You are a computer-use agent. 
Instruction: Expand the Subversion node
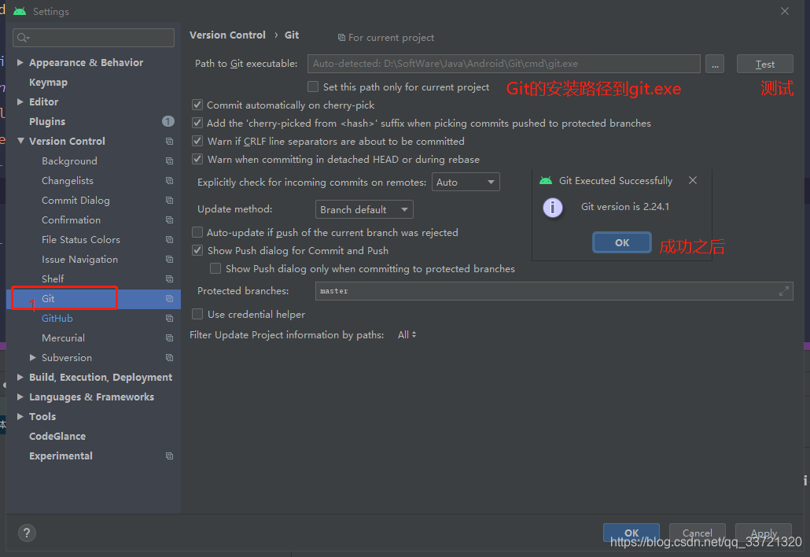33,357
